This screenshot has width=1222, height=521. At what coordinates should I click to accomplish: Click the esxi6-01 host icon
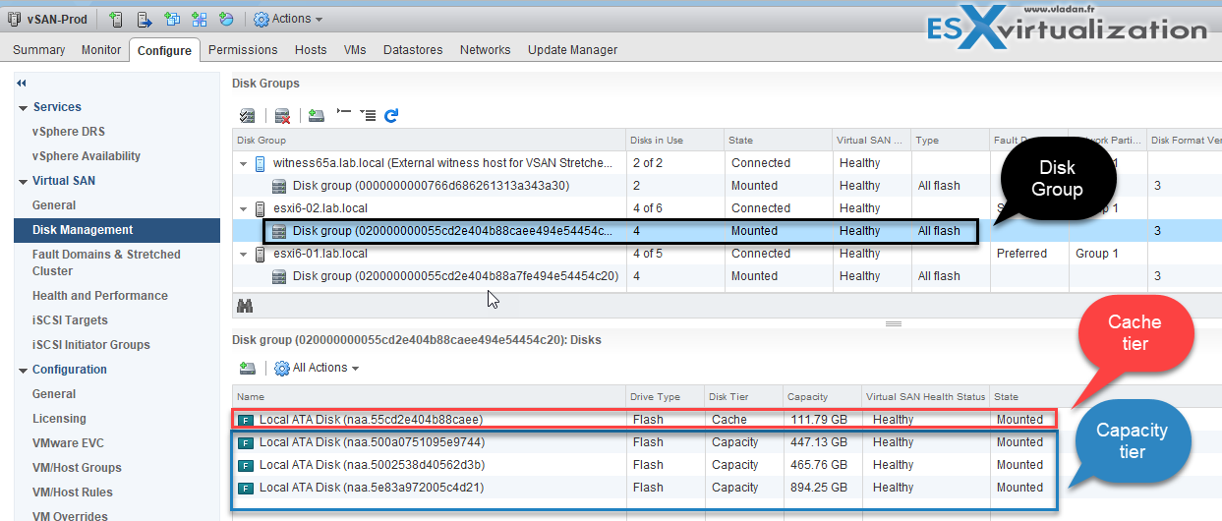[261, 254]
